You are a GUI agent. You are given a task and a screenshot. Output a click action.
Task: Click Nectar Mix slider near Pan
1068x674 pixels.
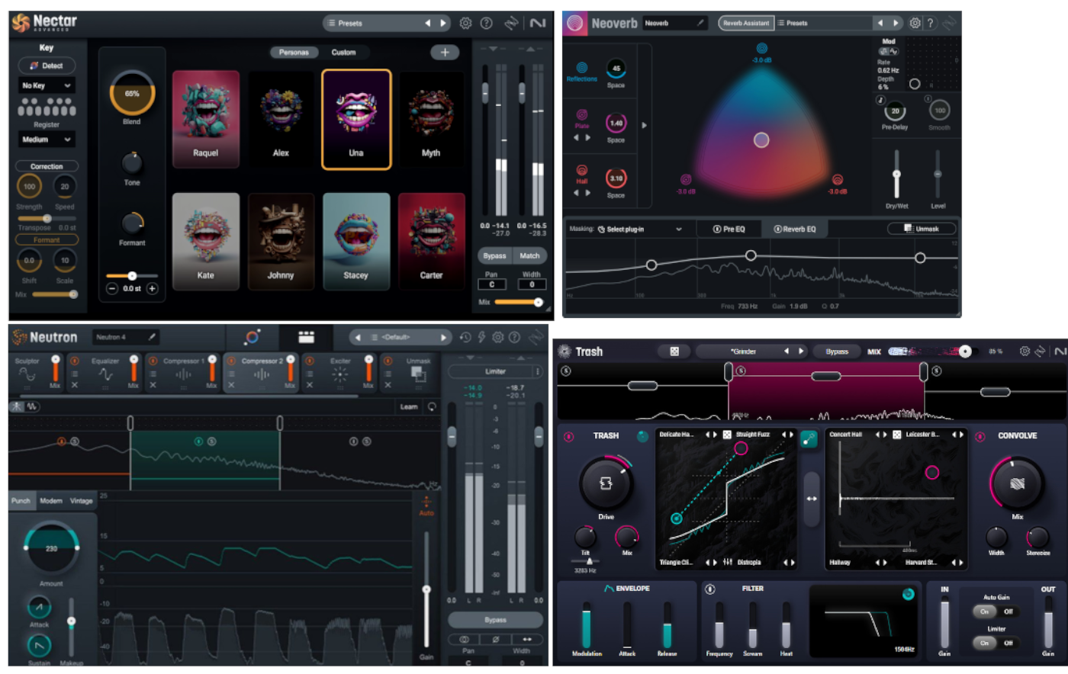(518, 303)
